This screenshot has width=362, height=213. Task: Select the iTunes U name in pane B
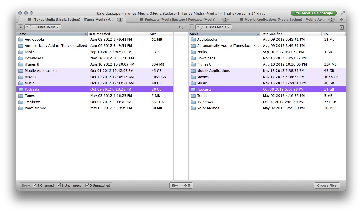tap(204, 64)
